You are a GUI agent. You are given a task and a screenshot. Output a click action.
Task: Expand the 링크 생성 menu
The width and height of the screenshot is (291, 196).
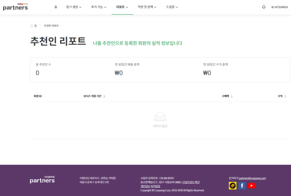74,7
